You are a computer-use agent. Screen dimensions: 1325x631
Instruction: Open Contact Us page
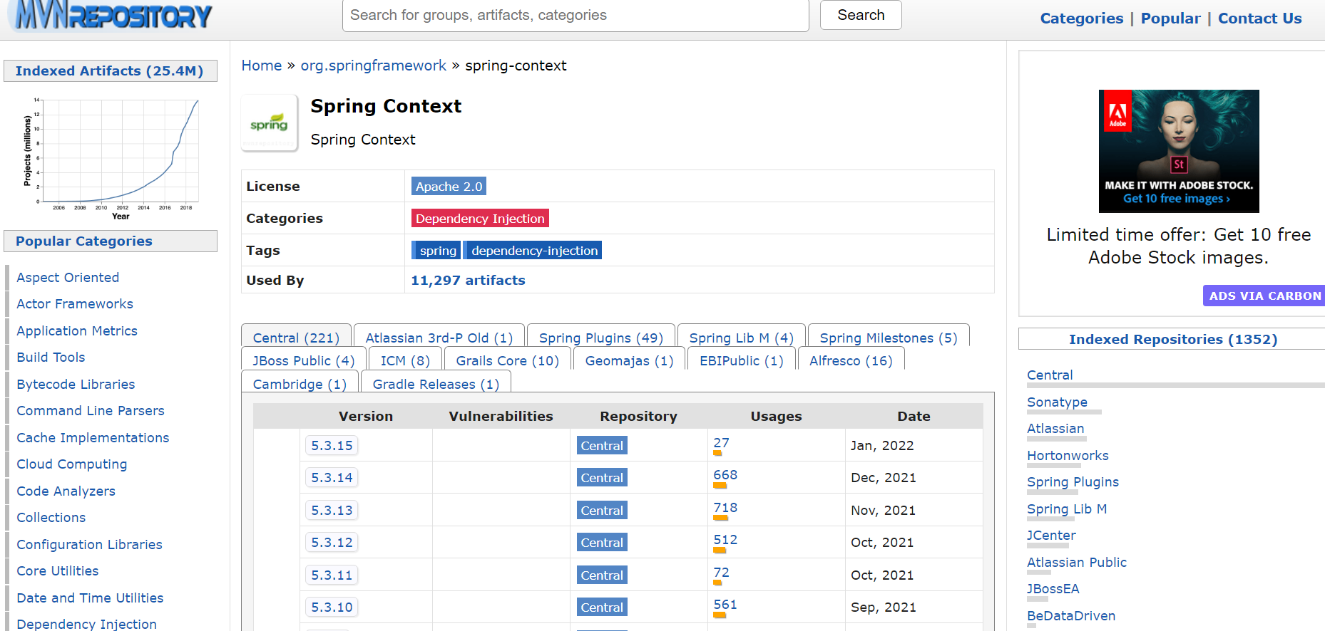(x=1259, y=19)
